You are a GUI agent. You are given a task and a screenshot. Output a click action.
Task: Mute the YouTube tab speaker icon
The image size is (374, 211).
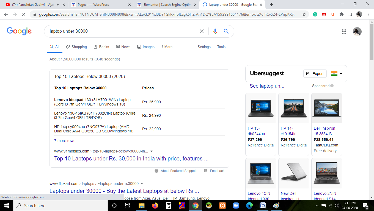point(58,5)
